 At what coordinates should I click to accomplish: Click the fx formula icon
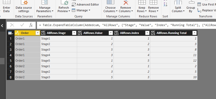click(31, 25)
